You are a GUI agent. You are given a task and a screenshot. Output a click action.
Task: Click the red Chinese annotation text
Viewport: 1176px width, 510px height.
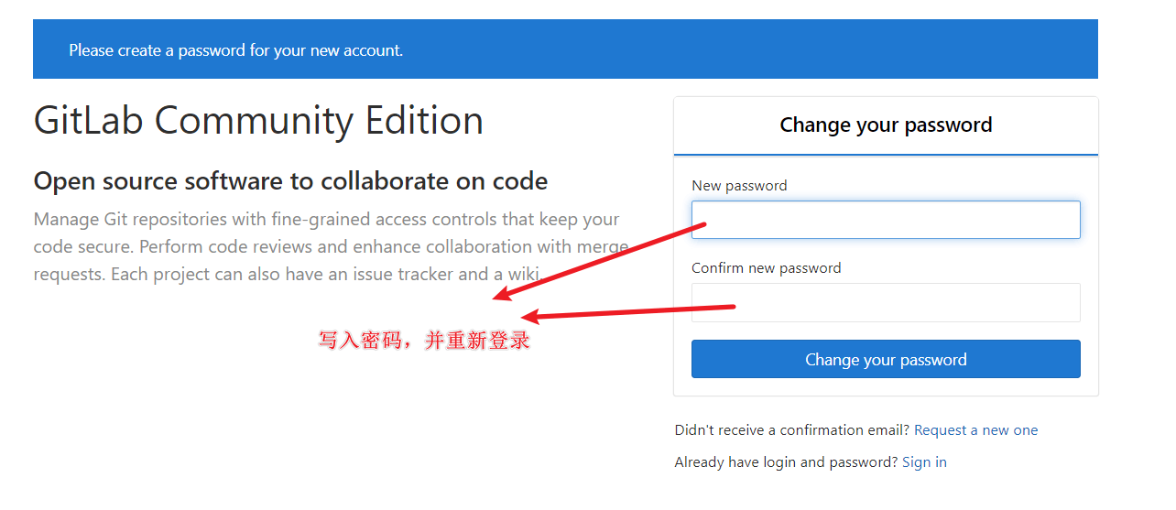(424, 341)
